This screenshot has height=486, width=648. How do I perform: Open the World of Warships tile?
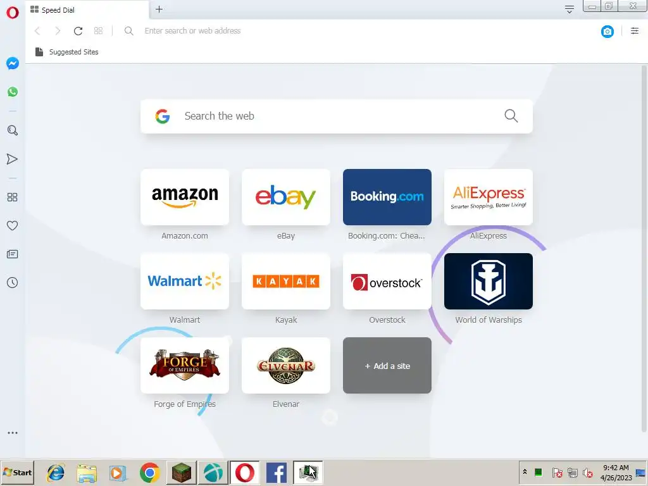pyautogui.click(x=489, y=281)
